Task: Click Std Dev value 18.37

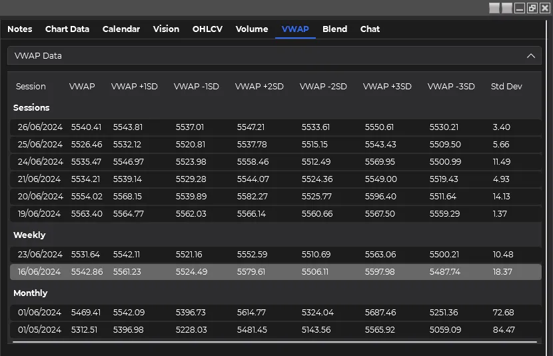Action: [x=502, y=272]
